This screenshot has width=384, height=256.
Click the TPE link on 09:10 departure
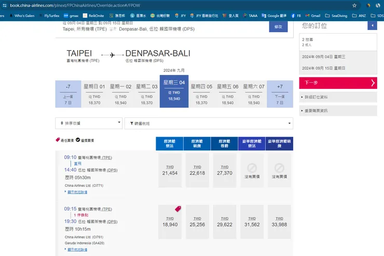(107, 158)
